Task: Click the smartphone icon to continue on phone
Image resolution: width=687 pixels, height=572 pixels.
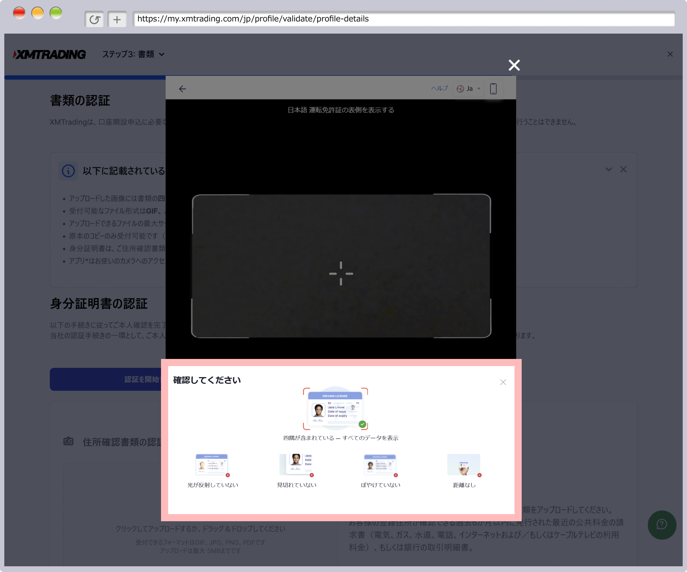Action: point(493,89)
